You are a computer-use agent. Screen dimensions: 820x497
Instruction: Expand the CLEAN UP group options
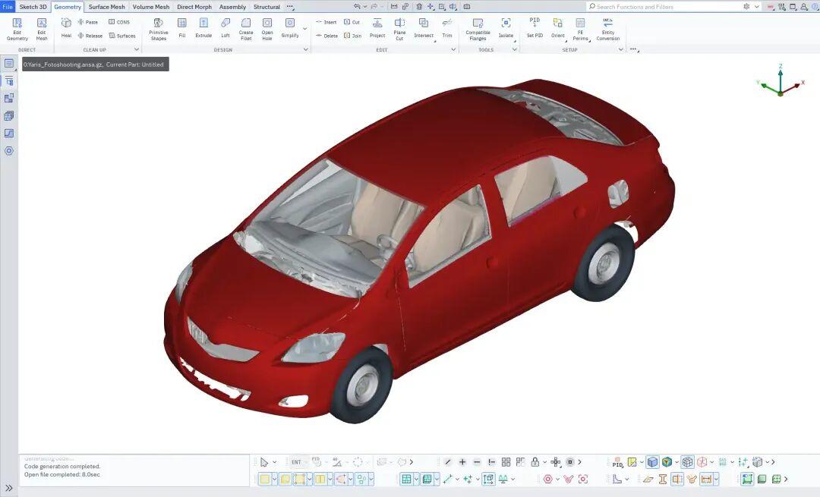click(137, 50)
